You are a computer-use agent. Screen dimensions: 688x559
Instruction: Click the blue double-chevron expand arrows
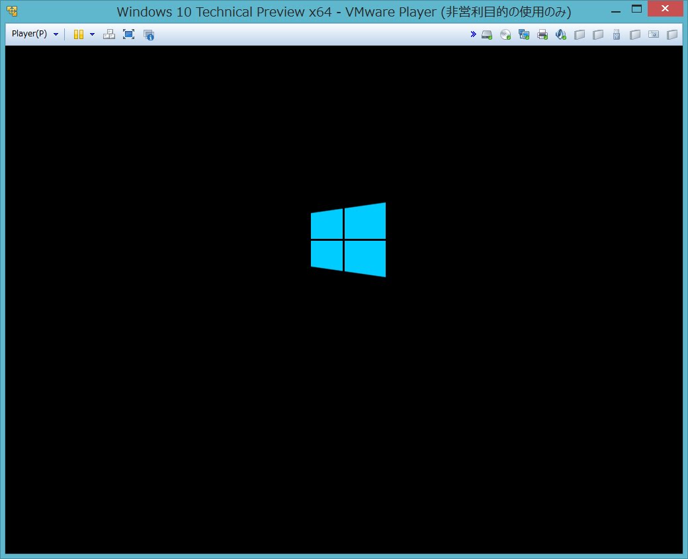(x=473, y=34)
